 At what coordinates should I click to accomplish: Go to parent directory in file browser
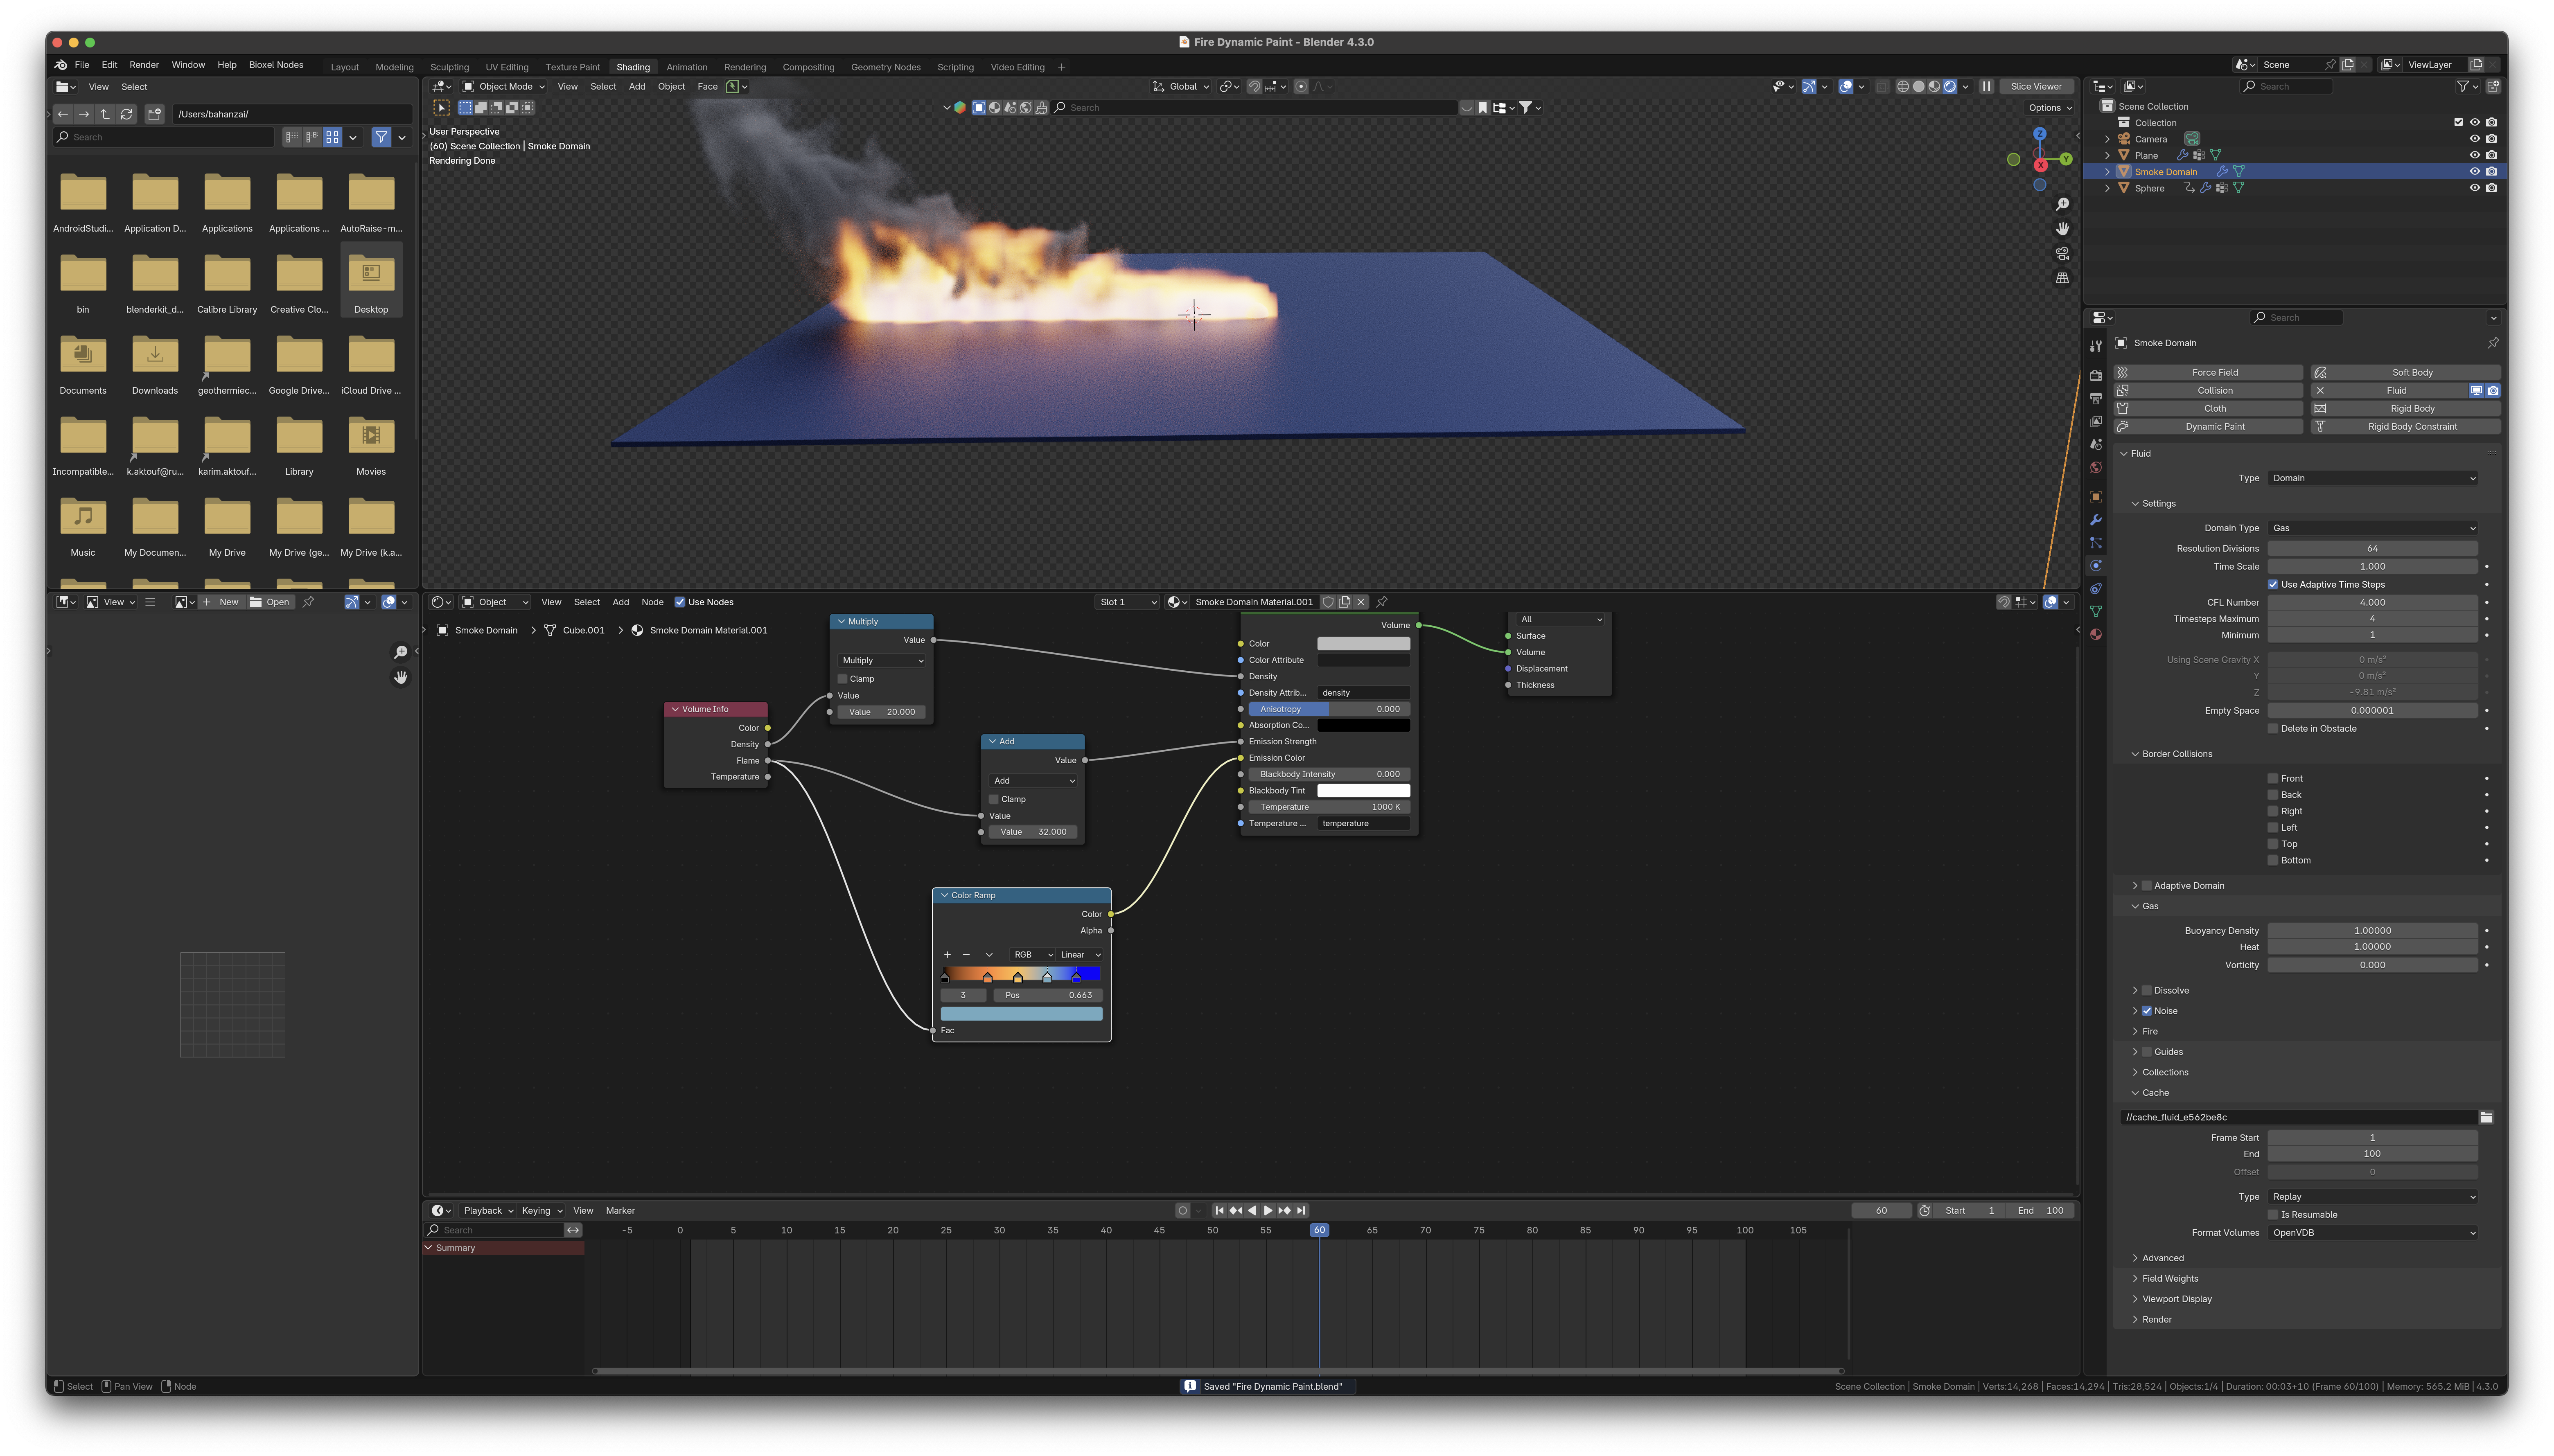[x=105, y=114]
